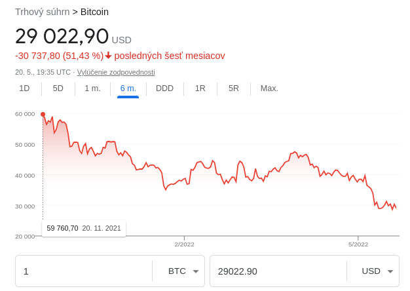Screen dimensions: 410x291
Task: Switch to the 5D chart tab
Action: tap(58, 88)
